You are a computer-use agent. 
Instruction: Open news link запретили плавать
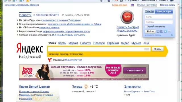[49, 28]
